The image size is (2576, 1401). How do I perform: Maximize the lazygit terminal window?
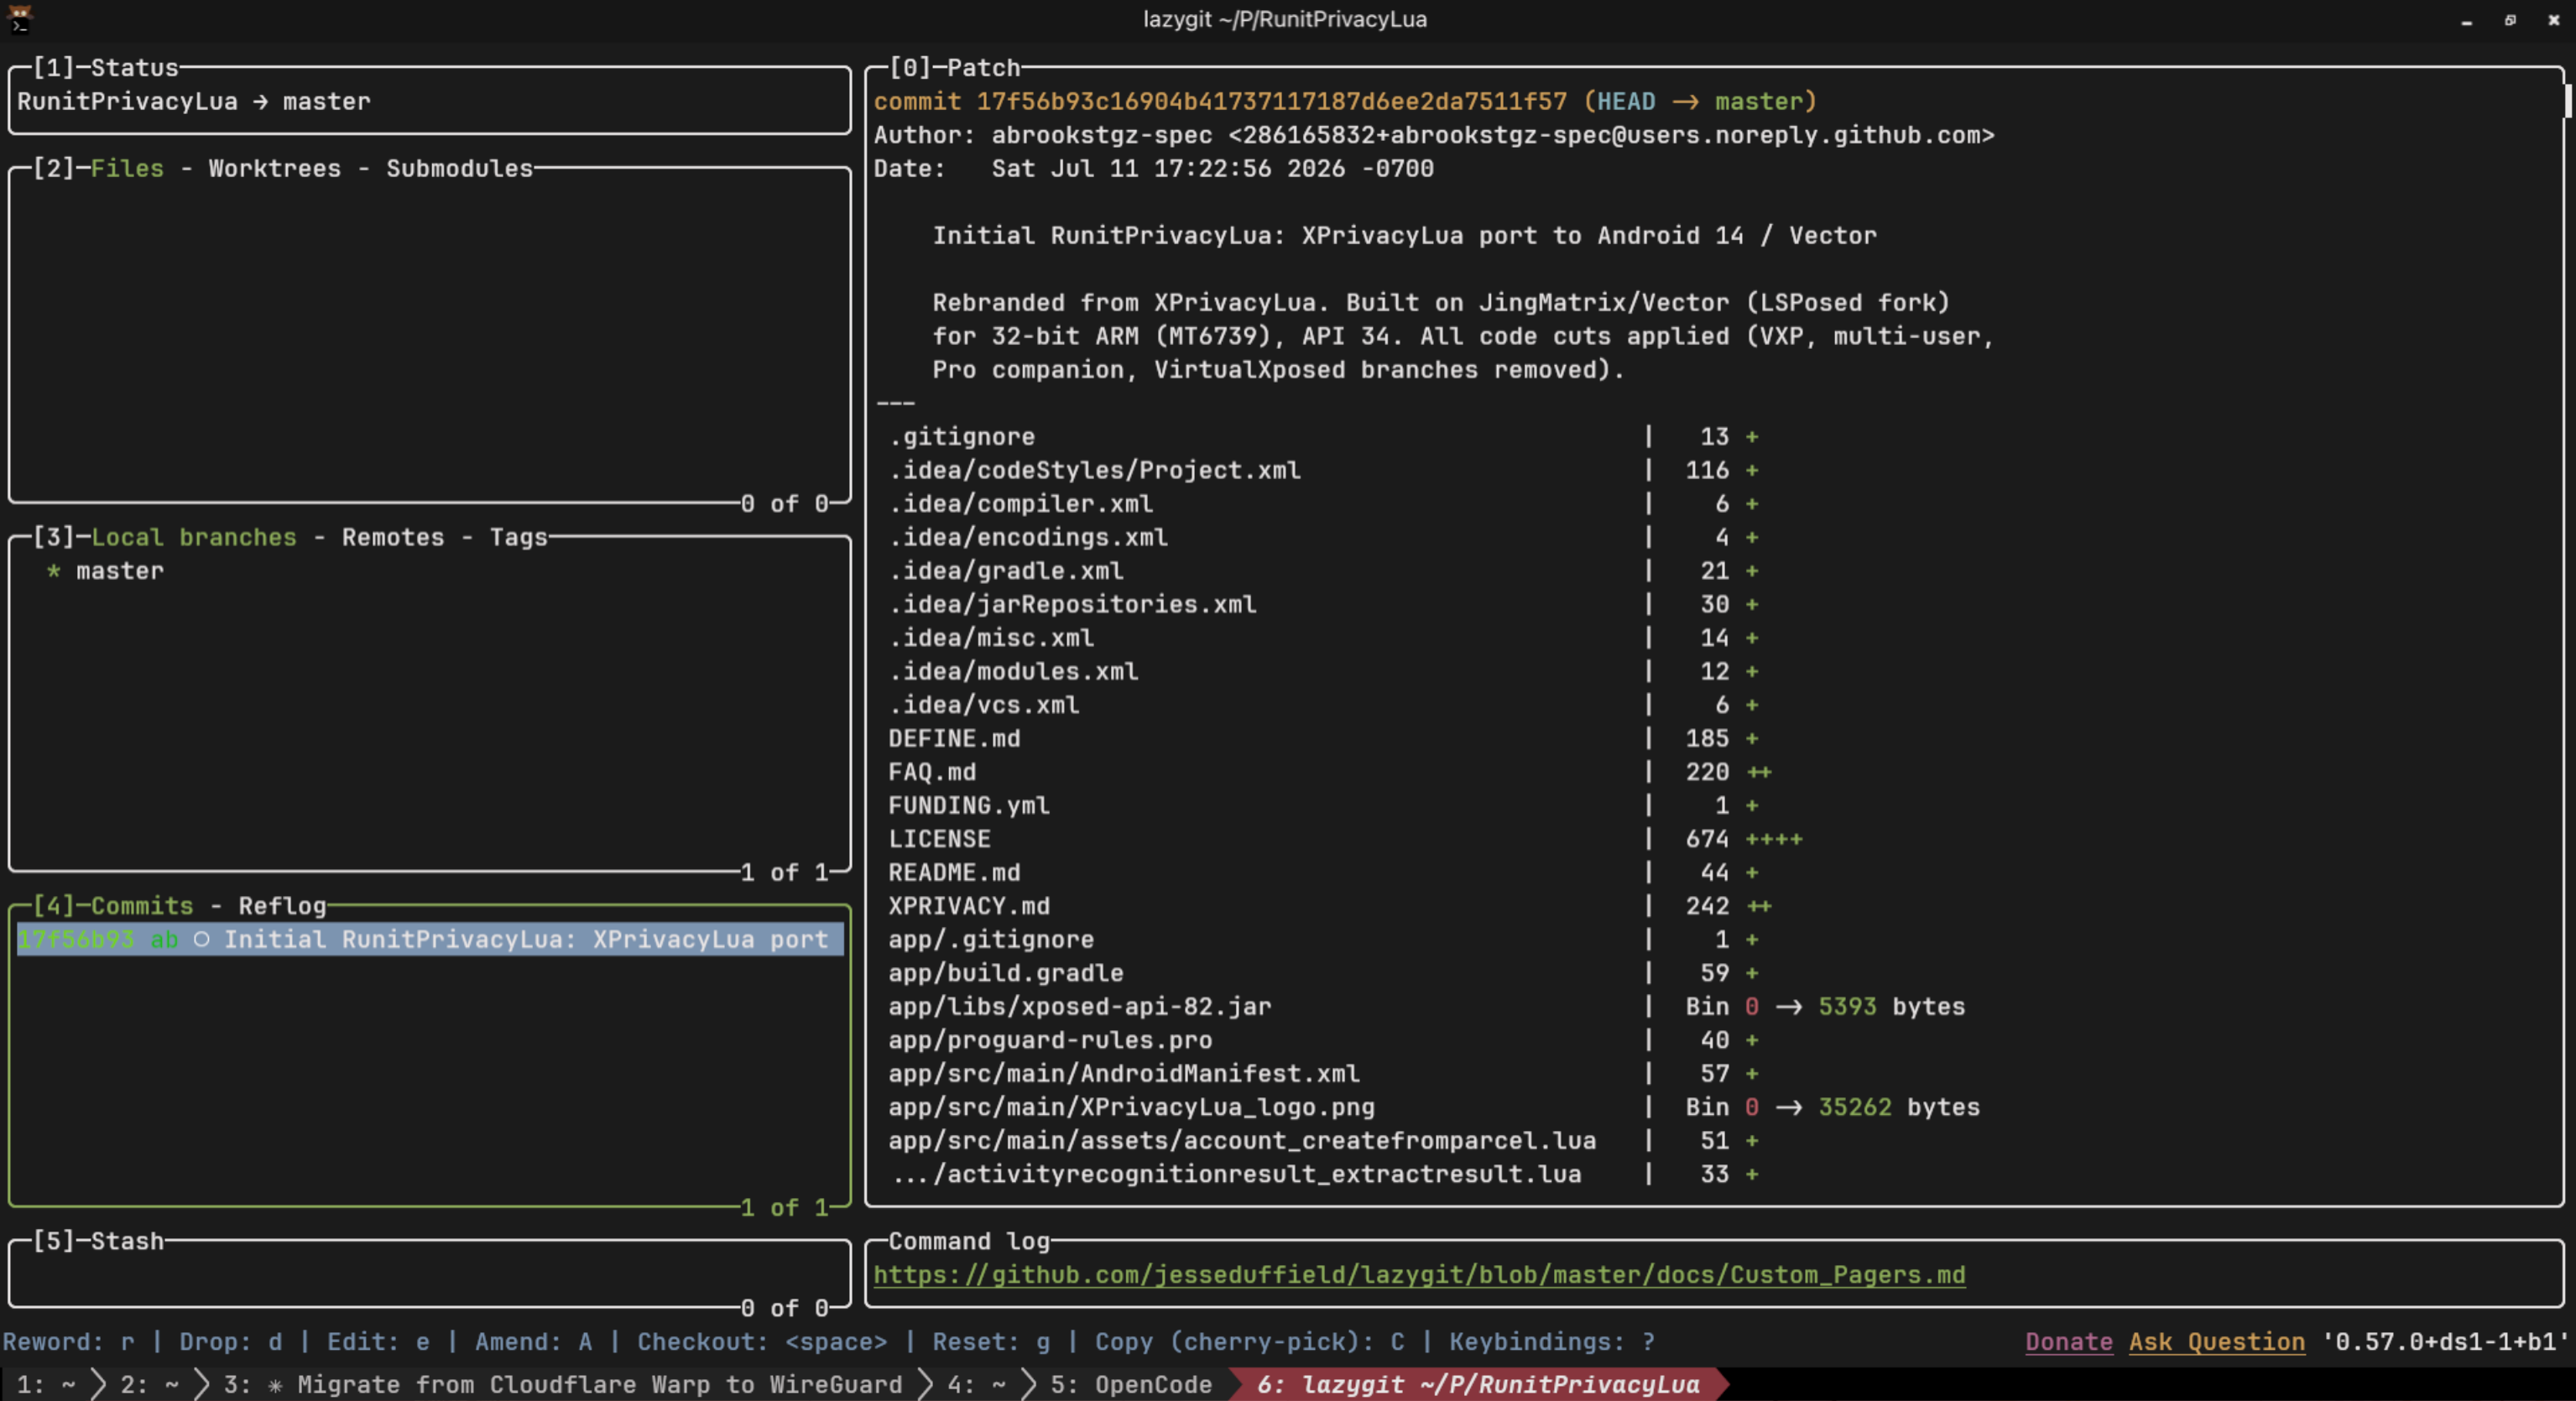pyautogui.click(x=2510, y=20)
